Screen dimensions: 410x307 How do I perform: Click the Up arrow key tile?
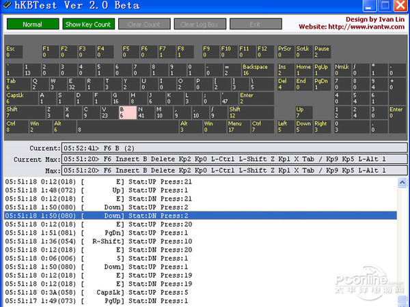tap(303, 112)
